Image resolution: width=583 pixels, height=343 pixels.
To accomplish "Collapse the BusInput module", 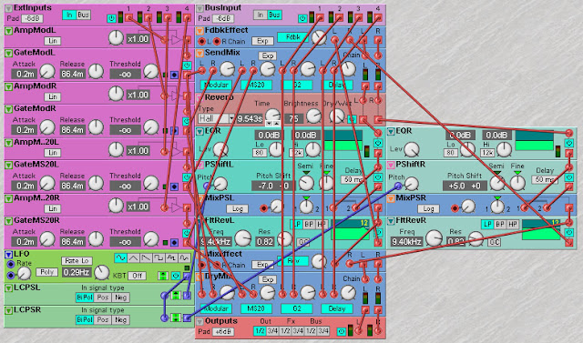I will [200, 8].
